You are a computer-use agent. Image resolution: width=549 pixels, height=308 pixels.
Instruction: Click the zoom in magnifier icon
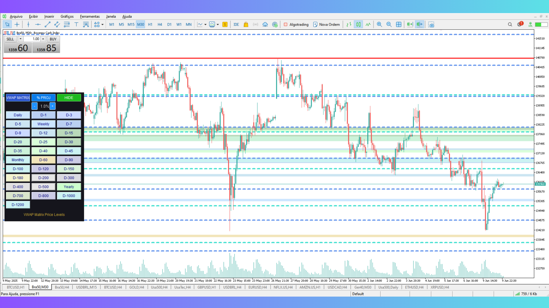pyautogui.click(x=379, y=25)
